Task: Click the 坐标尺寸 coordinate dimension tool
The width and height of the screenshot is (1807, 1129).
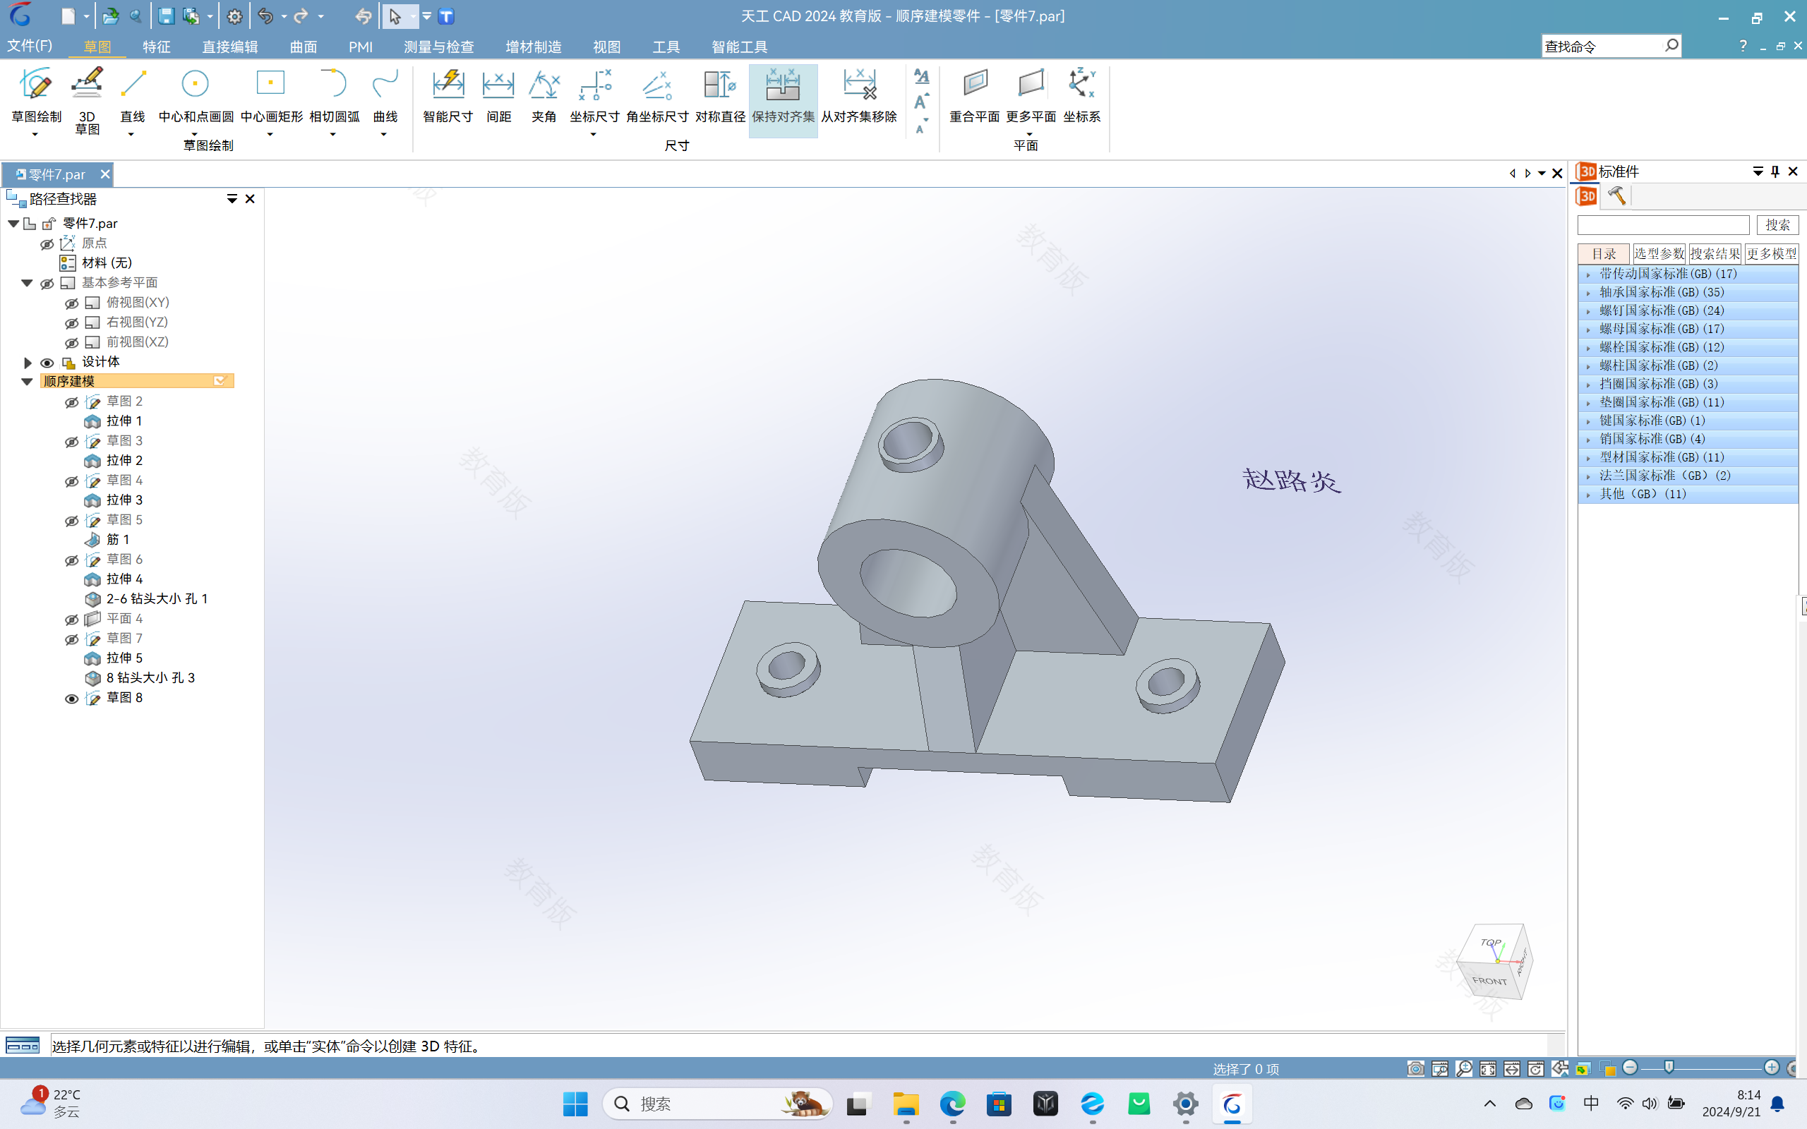Action: (594, 95)
